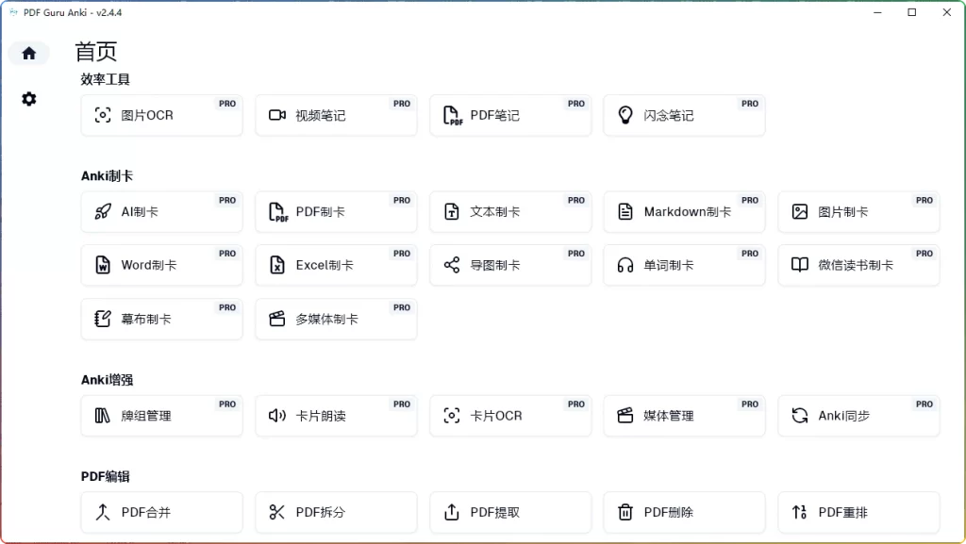Go to the home page via sidebar

click(x=28, y=54)
